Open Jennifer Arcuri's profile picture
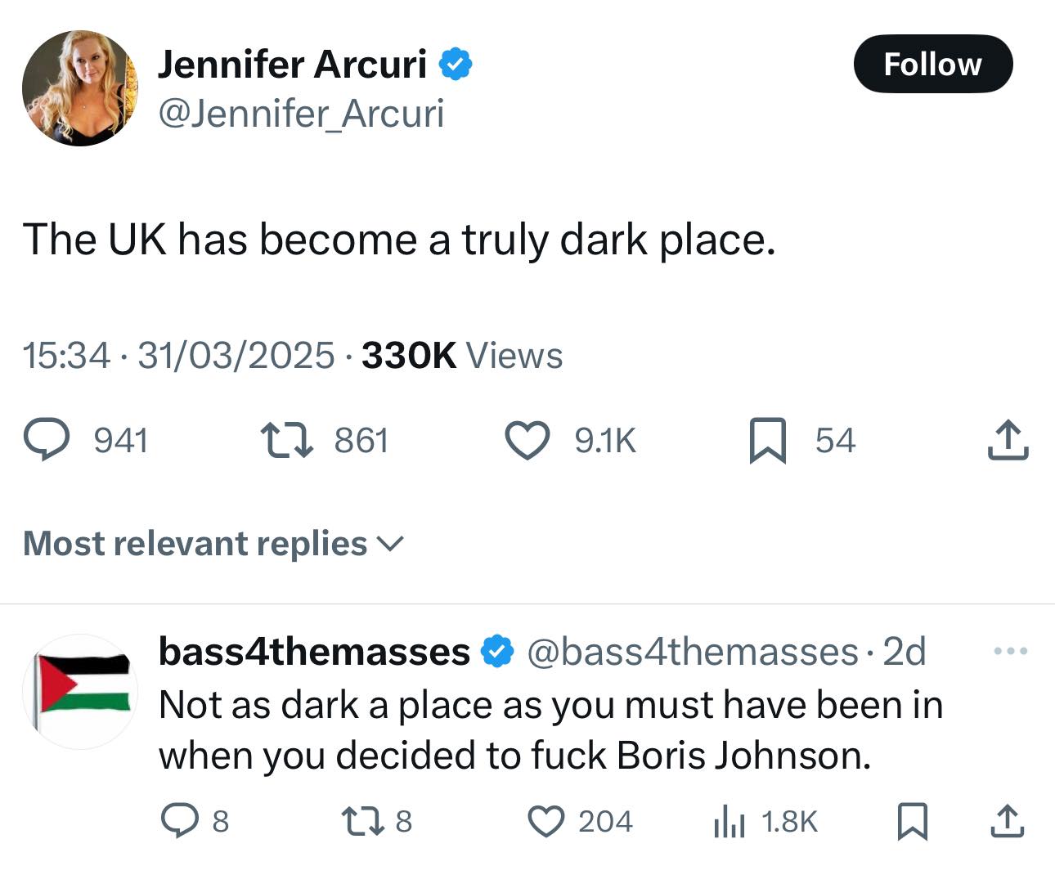 80,88
